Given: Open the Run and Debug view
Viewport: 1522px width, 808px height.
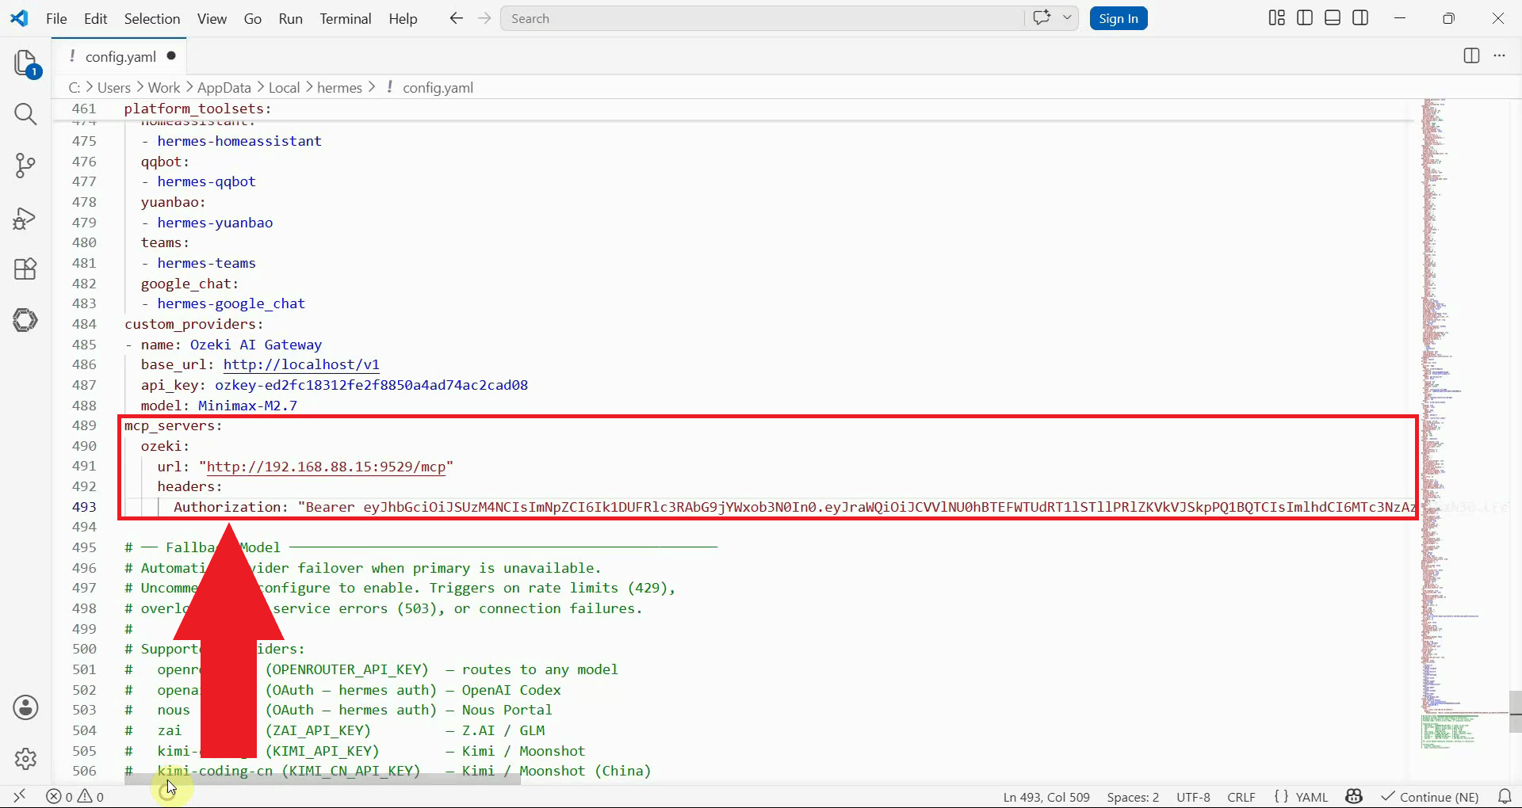Looking at the screenshot, I should [x=25, y=218].
